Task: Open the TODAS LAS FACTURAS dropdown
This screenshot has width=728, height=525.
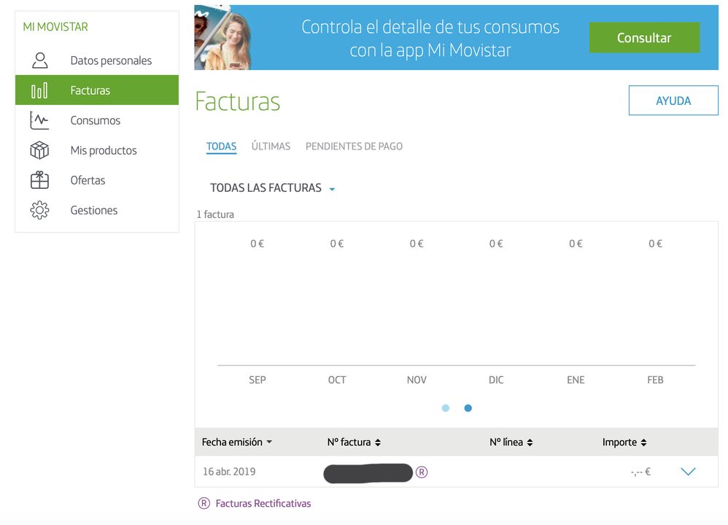Action: (x=272, y=188)
